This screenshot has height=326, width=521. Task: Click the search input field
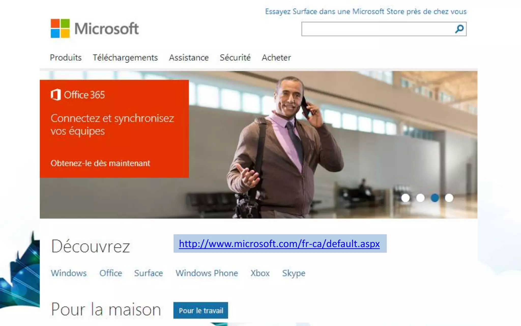[378, 29]
